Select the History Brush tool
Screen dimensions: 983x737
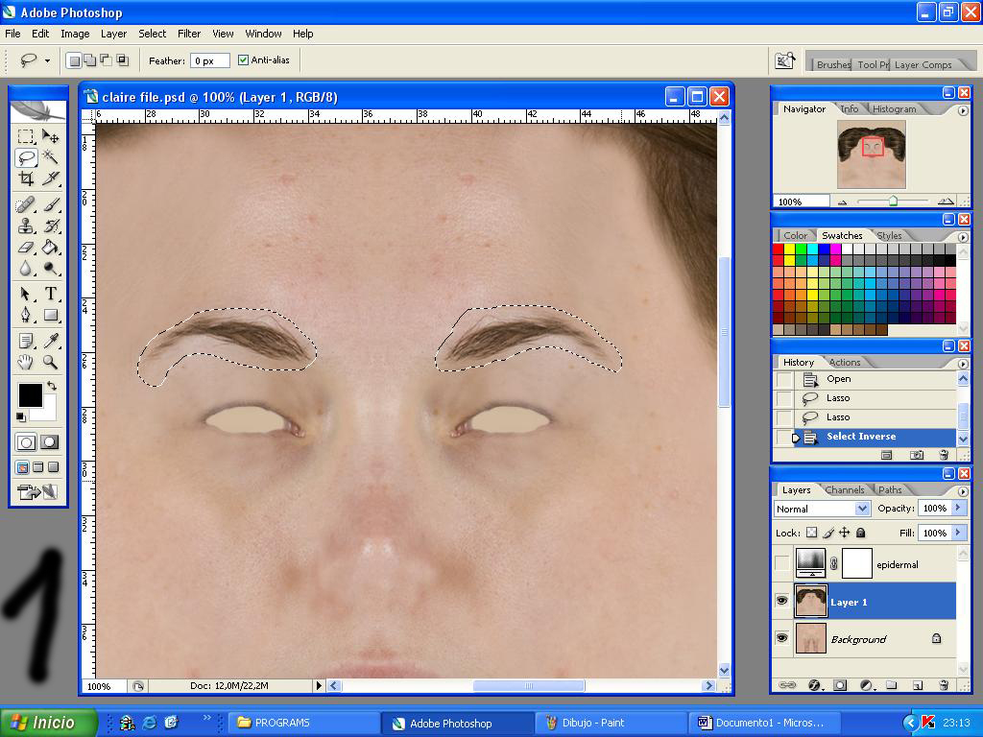click(50, 226)
